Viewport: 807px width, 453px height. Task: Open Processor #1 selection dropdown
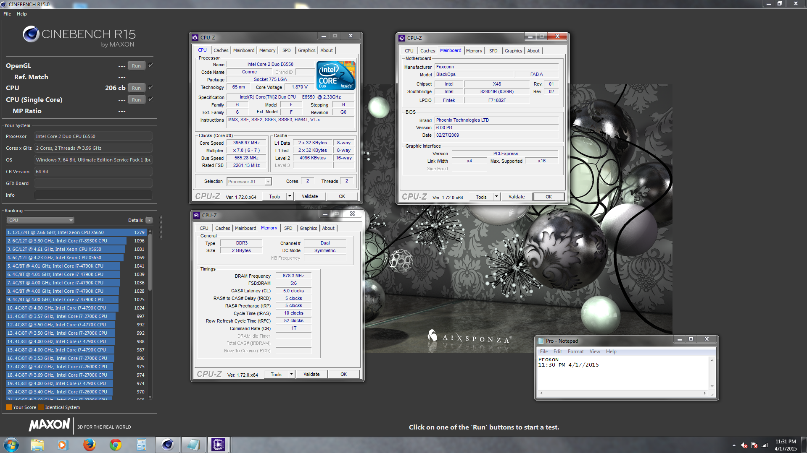[x=249, y=182]
